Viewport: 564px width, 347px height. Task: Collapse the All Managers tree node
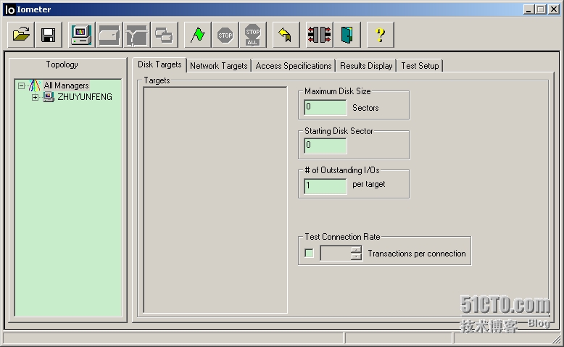(21, 85)
